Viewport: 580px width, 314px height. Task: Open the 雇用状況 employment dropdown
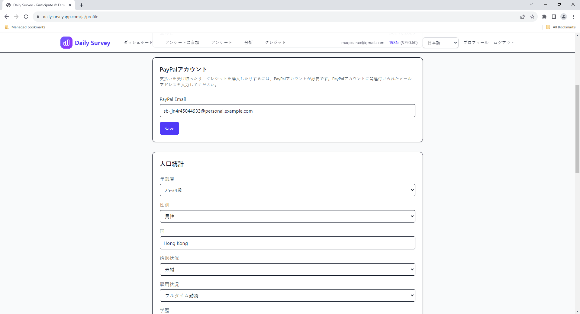pos(287,295)
